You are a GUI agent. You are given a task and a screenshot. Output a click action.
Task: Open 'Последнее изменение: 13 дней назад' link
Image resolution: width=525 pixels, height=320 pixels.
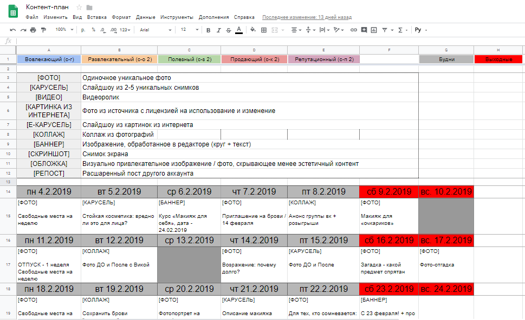(307, 17)
